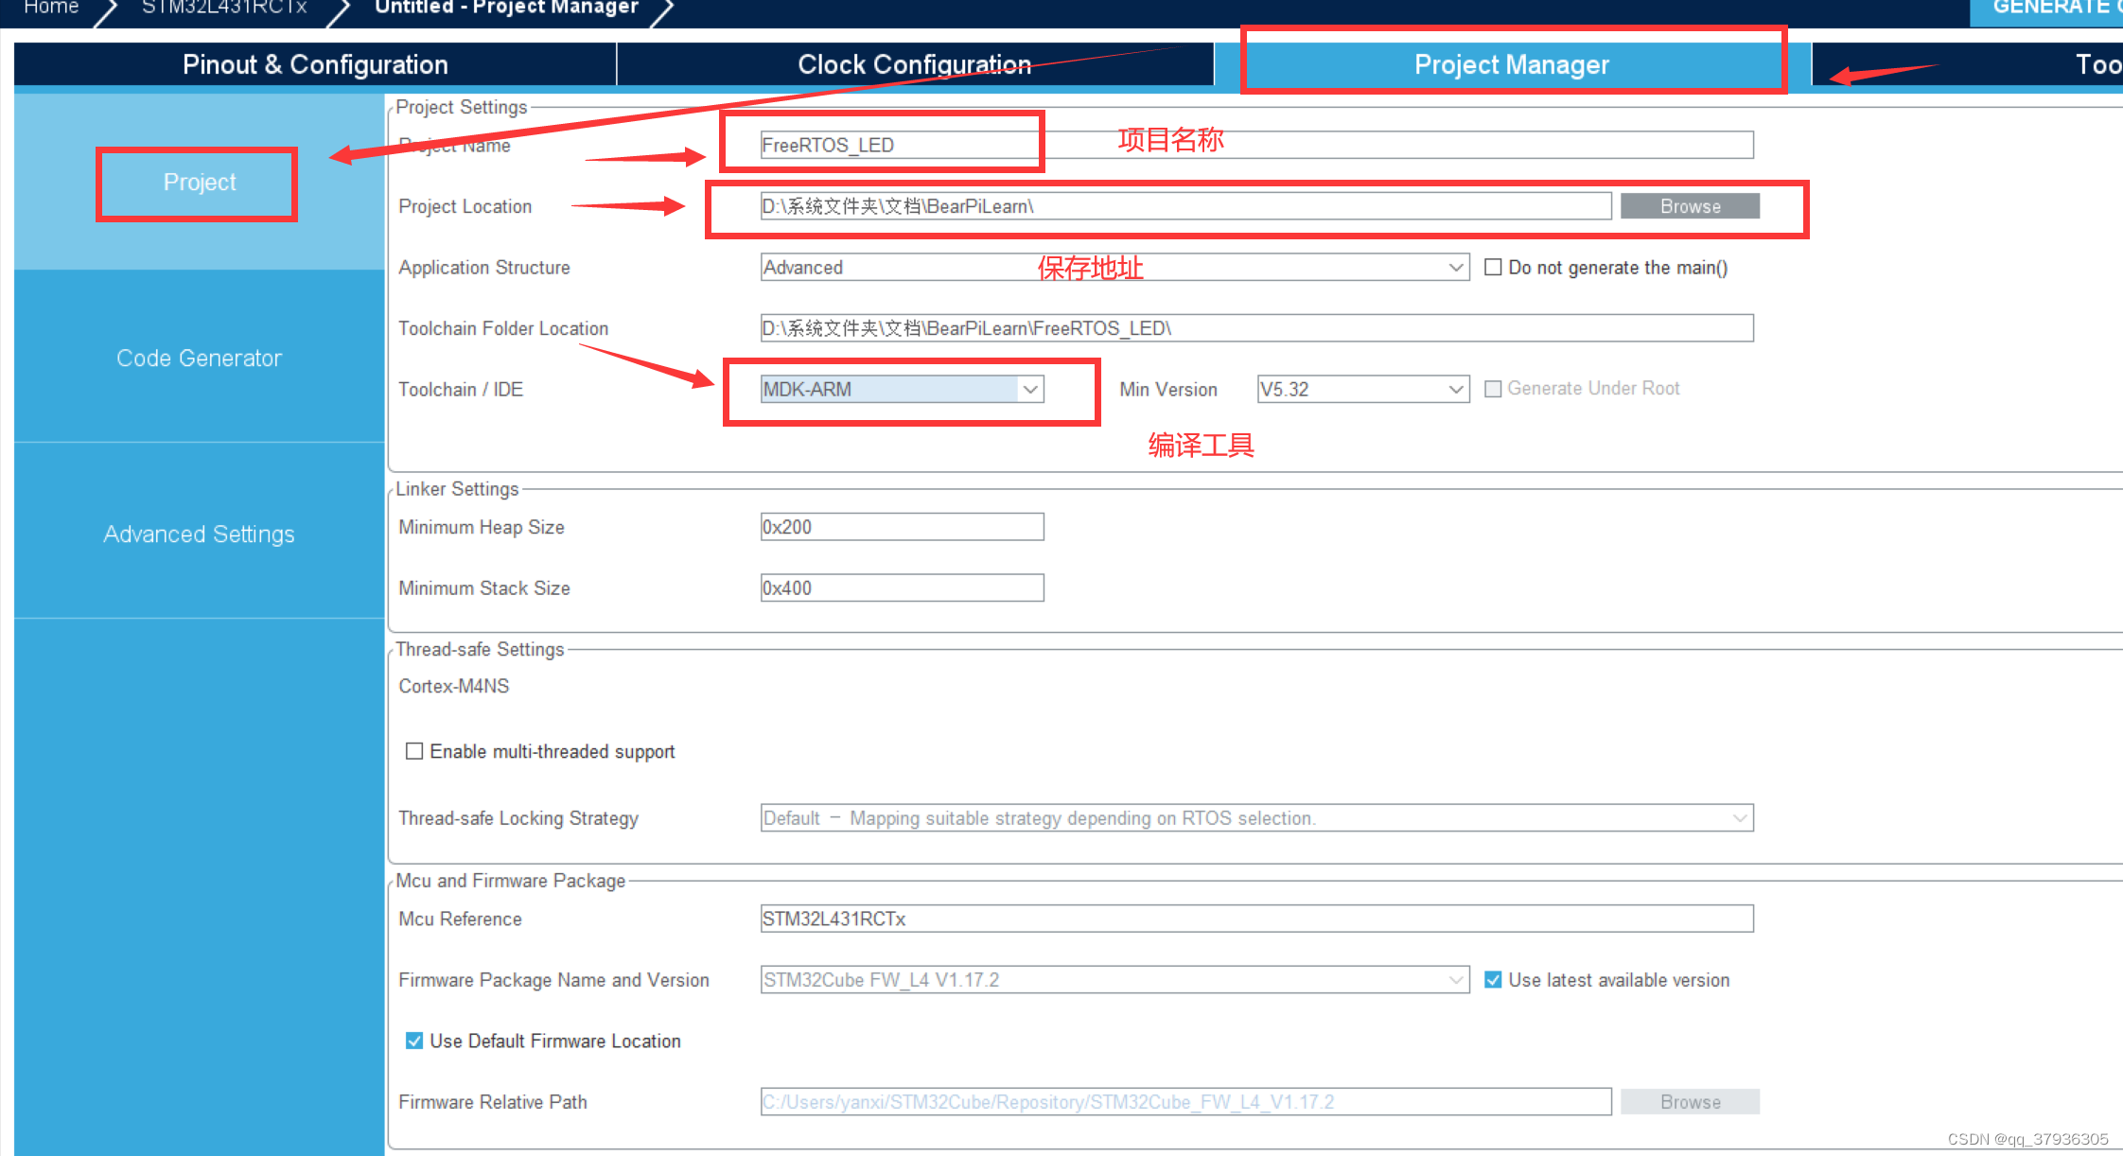Click the Home breadcrumb
2123x1156 pixels.
coord(51,8)
